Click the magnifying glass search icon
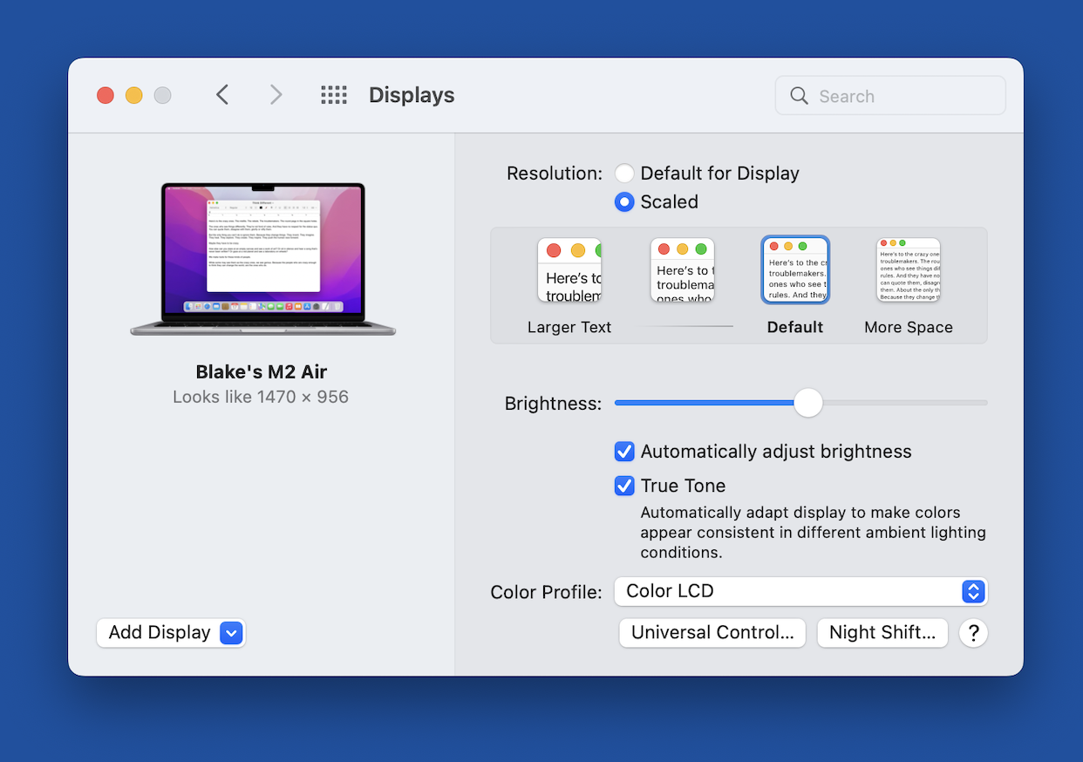This screenshot has width=1083, height=762. coord(799,96)
